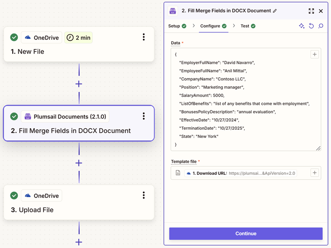Click the 2 min polling interval badge
This screenshot has height=248, width=331.
coord(78,37)
